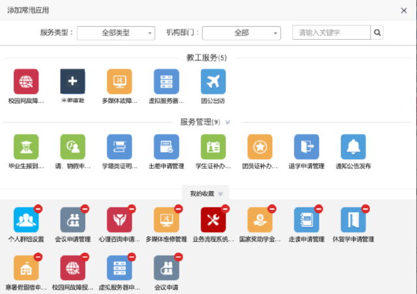Focus the keyword search input field
The image size is (417, 294).
[x=331, y=33]
